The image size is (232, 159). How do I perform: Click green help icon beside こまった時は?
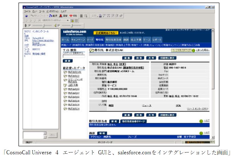tap(193, 50)
